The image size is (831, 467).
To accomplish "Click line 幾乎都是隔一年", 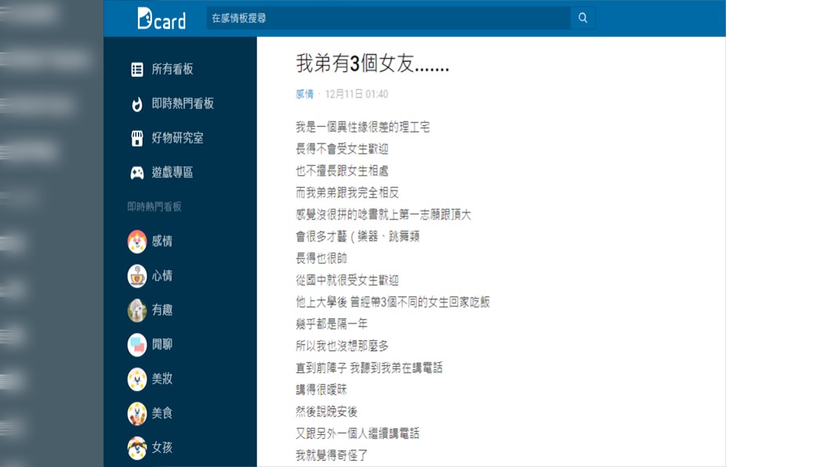I will point(332,324).
